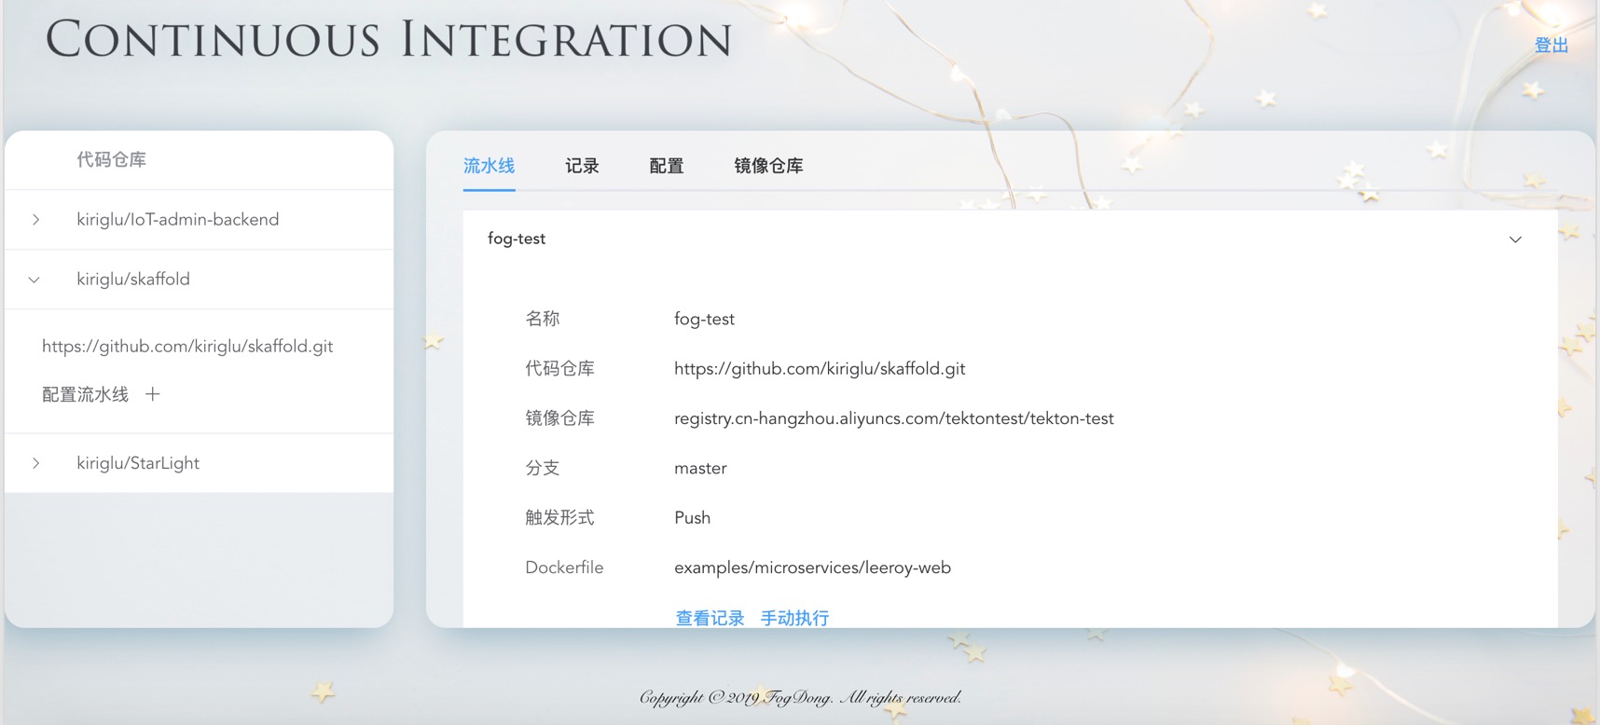Viewport: 1600px width, 725px height.
Task: Collapse the kiriglu/skaffold repository
Action: pyautogui.click(x=34, y=280)
